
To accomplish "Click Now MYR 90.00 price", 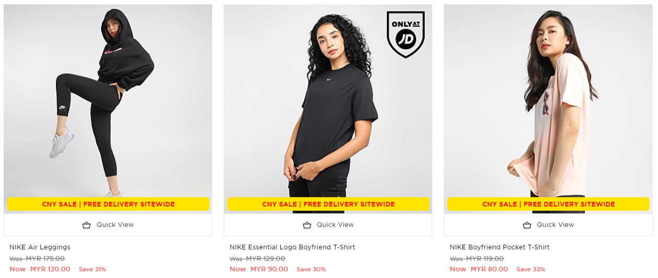I will coord(259,269).
